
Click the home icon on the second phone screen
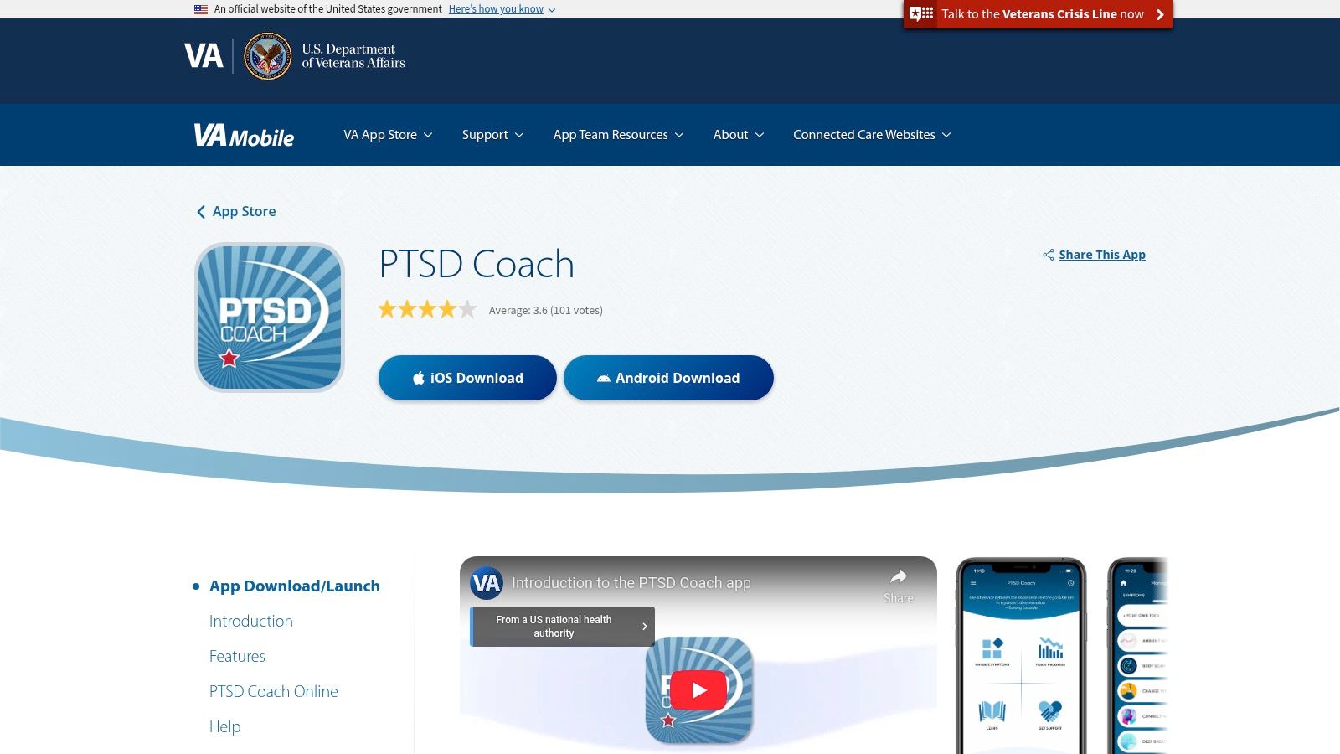coord(1123,584)
